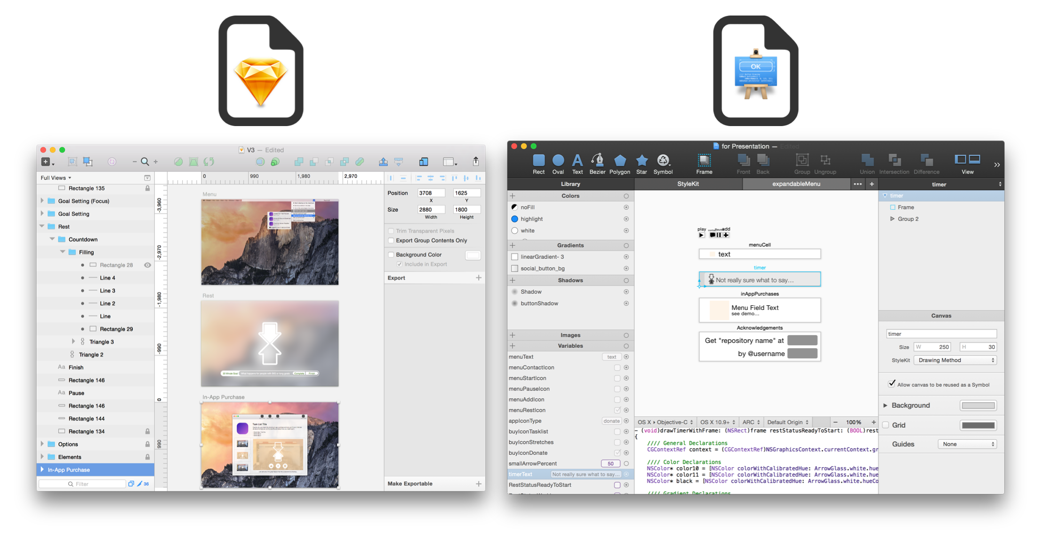Select the Oval tool in PaintCode
Screen dimensions: 1043x541
click(x=558, y=164)
